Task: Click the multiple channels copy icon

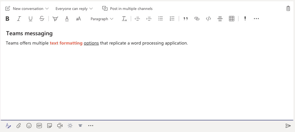Action: click(105, 8)
